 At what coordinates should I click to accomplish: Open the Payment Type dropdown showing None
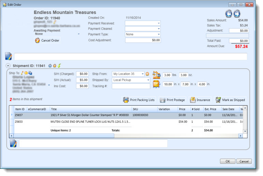159,34
